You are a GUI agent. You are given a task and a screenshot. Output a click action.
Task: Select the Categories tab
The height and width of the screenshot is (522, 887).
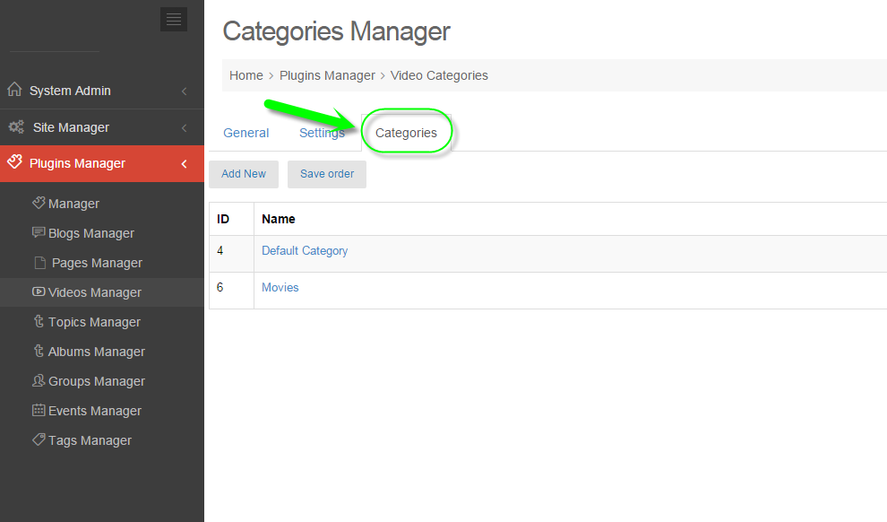pos(406,133)
